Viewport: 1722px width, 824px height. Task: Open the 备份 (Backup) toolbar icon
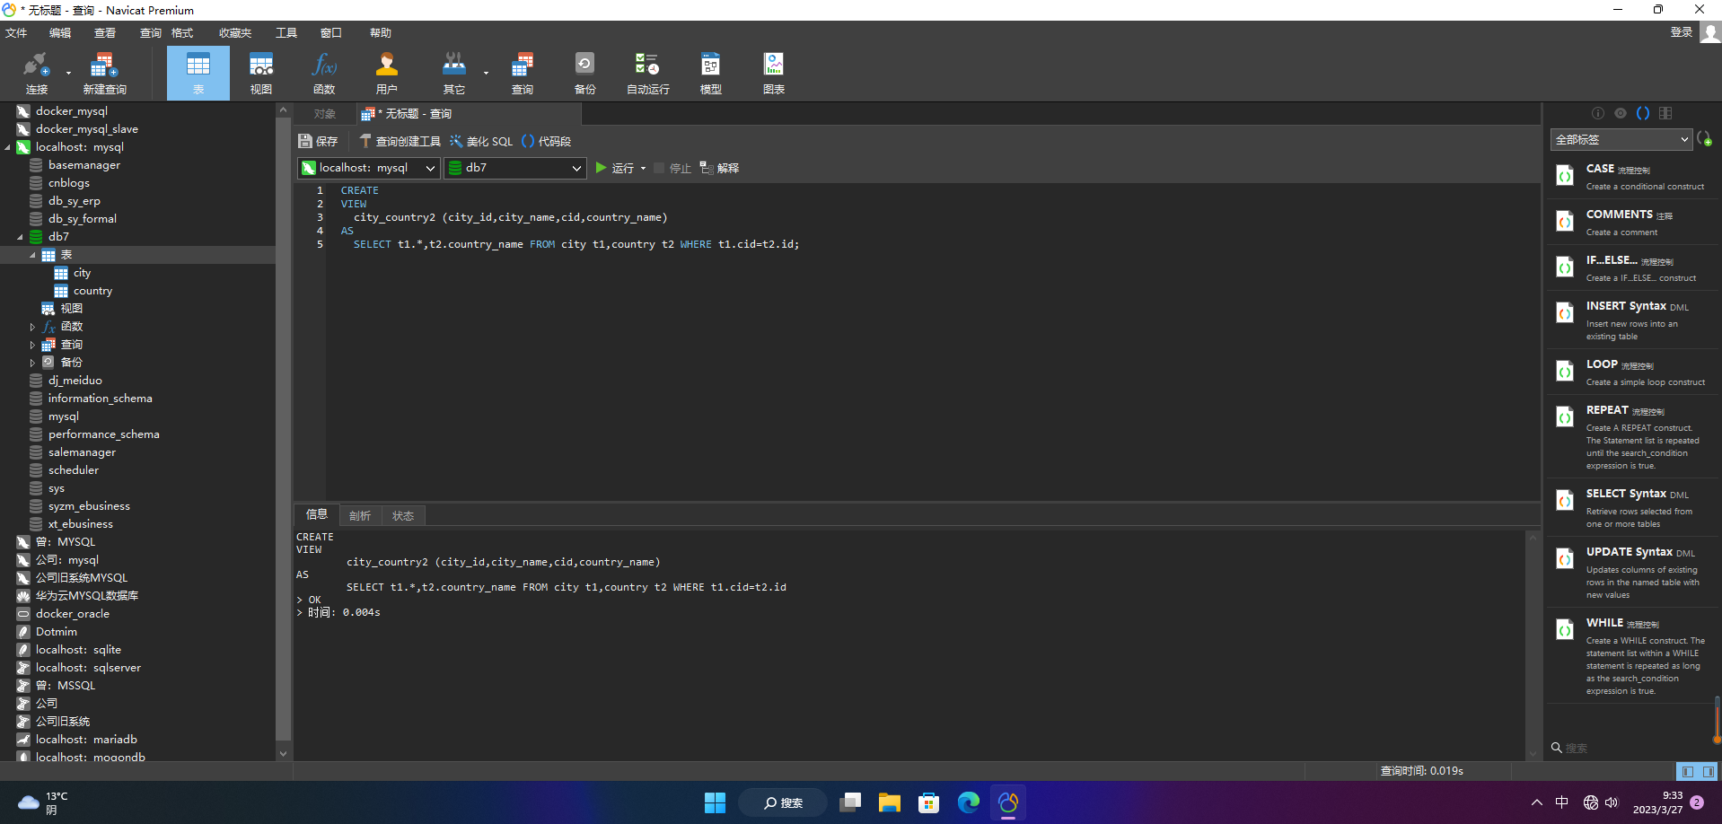[585, 73]
